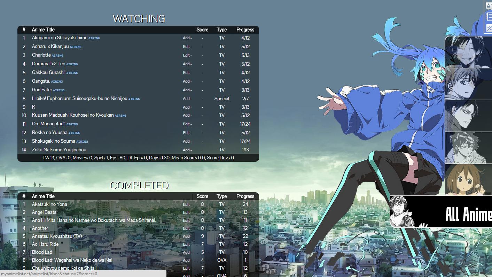Click the 2/7 progress for Hibike! Euphonium
The image size is (492, 277).
(x=245, y=99)
